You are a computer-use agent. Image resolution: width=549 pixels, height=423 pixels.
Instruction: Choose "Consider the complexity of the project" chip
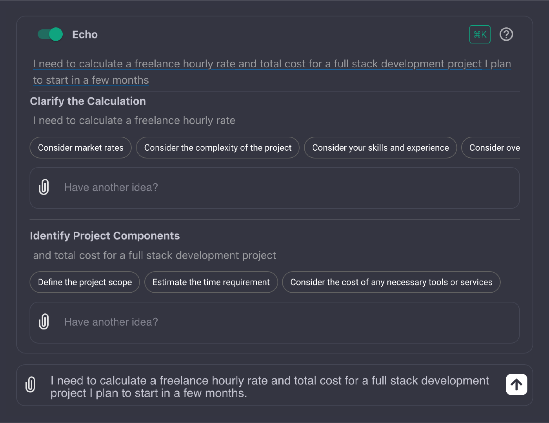pyautogui.click(x=218, y=148)
